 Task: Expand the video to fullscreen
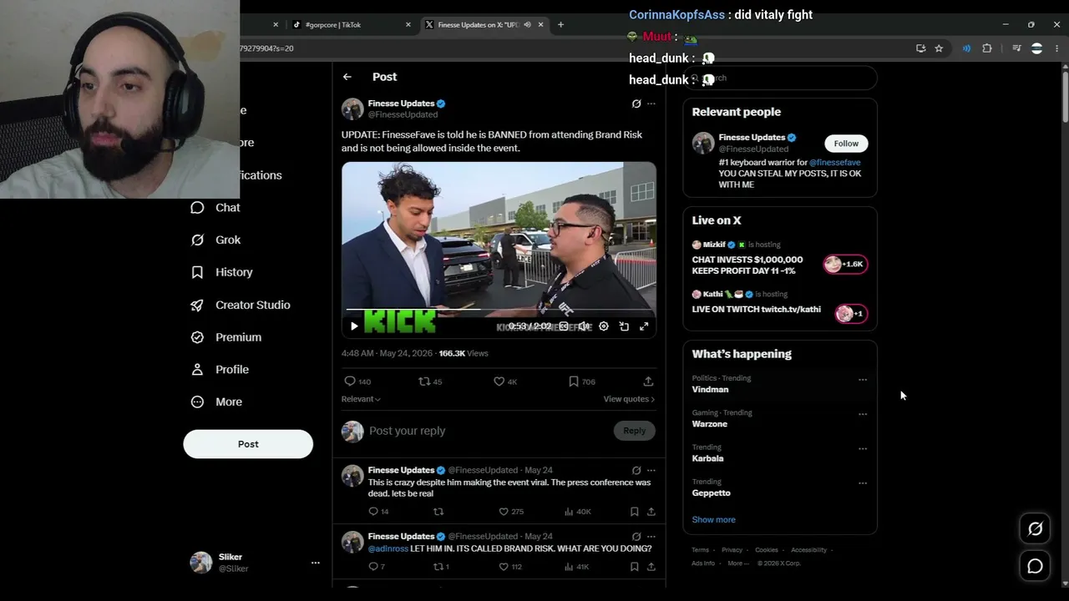[x=644, y=326]
